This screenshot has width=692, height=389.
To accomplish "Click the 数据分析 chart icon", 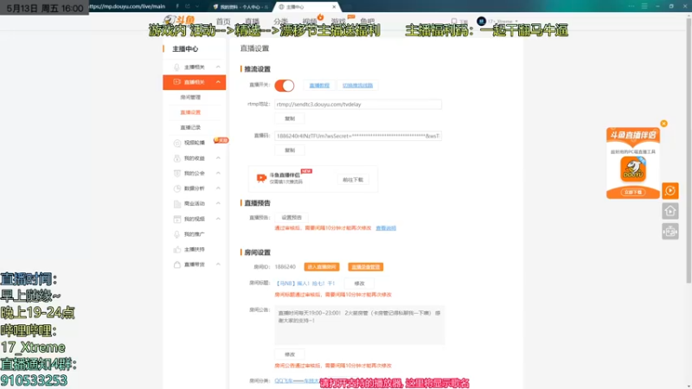I will click(177, 188).
